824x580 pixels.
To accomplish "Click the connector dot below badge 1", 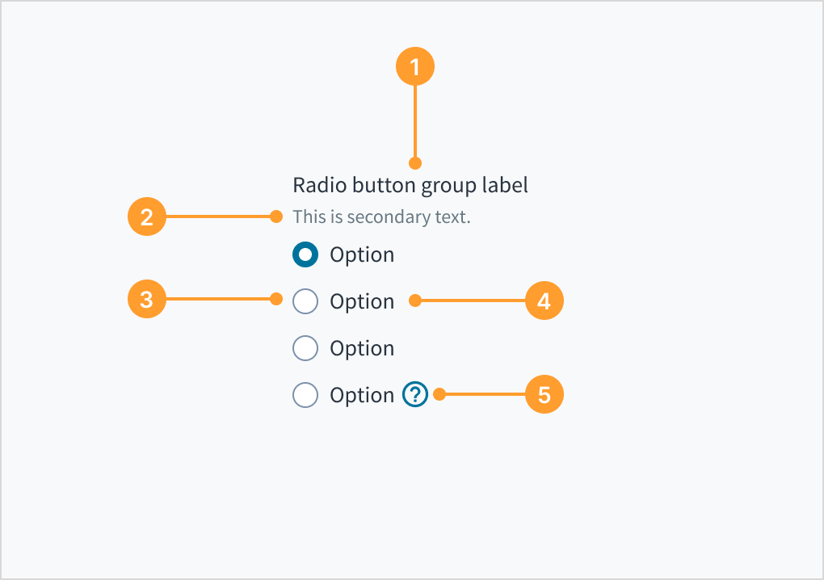I will click(x=414, y=163).
